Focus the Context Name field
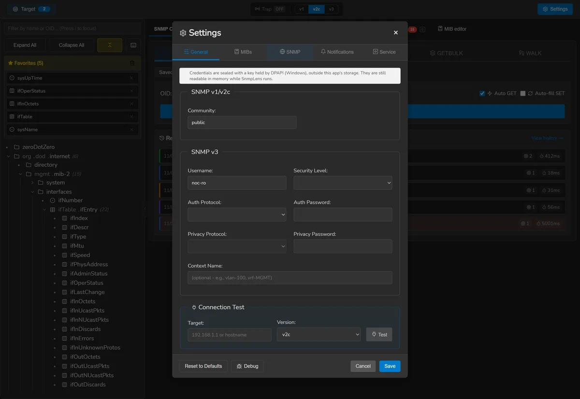 pos(290,278)
